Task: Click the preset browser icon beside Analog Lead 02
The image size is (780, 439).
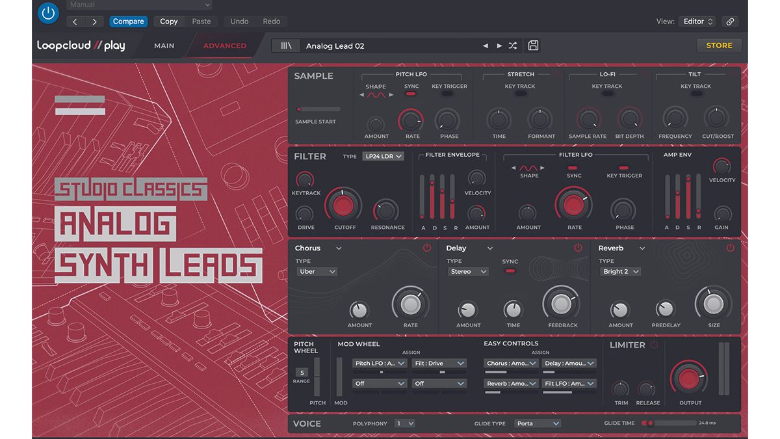Action: click(286, 45)
